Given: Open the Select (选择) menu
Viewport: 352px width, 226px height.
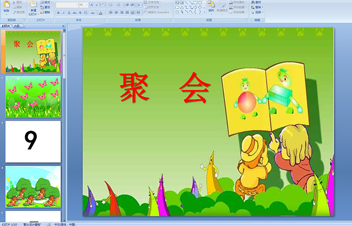Looking at the screenshot, I should coord(257,12).
